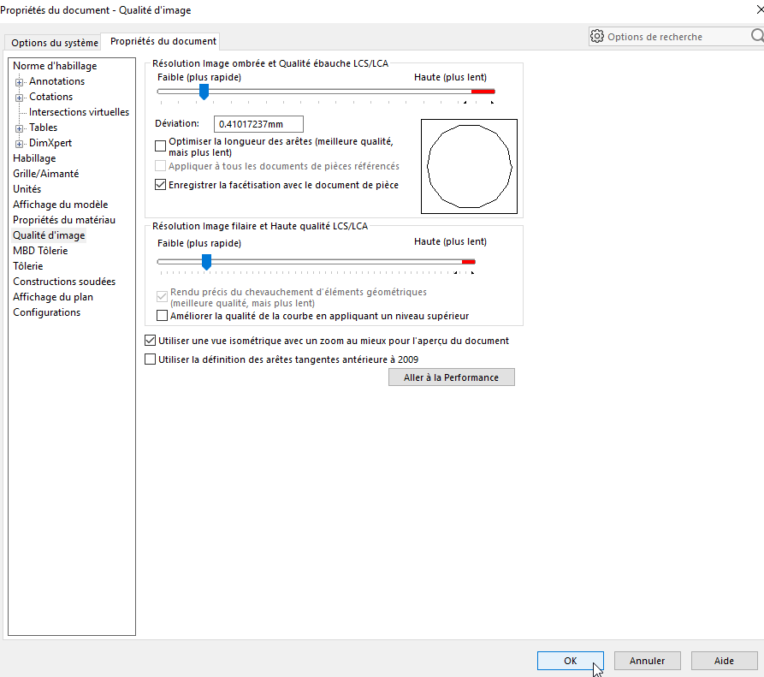The height and width of the screenshot is (677, 764).
Task: Select the Propriétés du document tab
Action: click(163, 41)
